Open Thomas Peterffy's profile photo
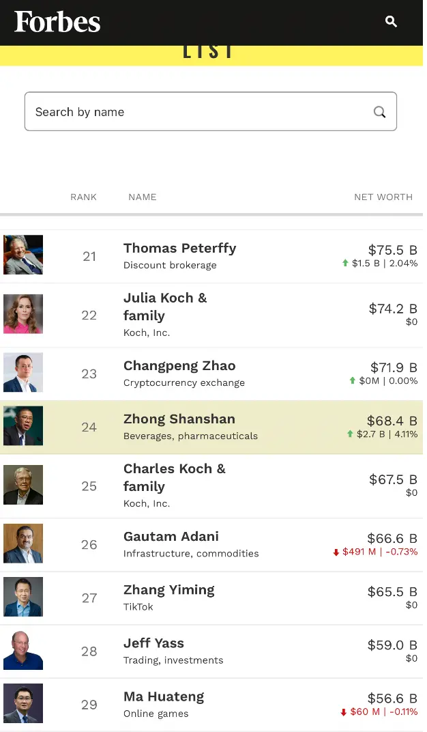The height and width of the screenshot is (732, 427). click(23, 255)
